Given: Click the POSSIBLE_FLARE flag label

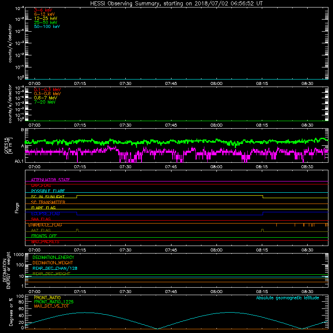Looking at the screenshot, I should click(48, 191).
